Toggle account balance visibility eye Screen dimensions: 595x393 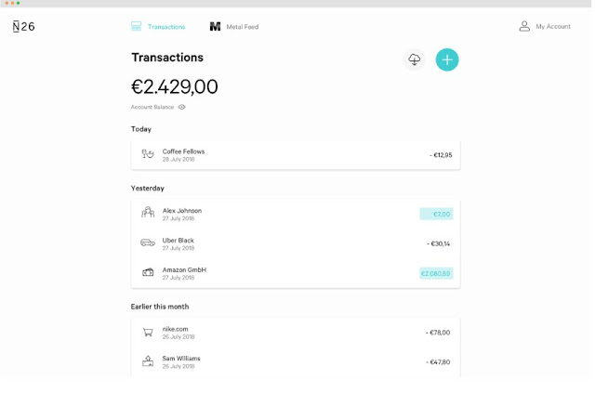coord(182,107)
